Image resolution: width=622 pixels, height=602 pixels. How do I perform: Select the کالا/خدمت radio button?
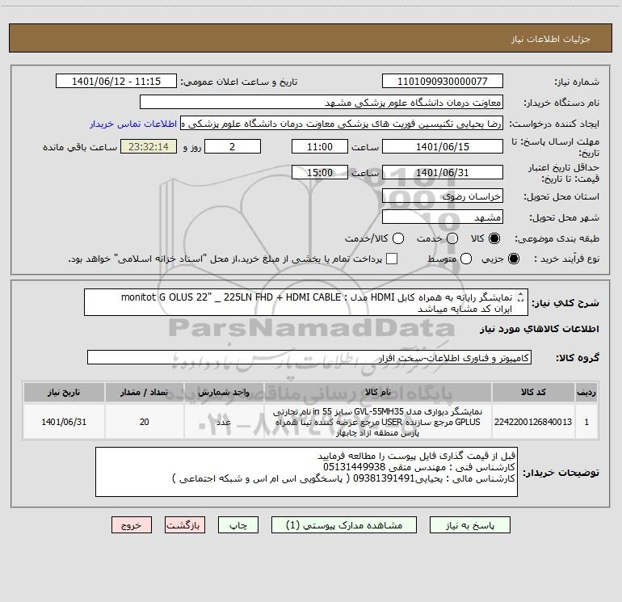click(398, 238)
